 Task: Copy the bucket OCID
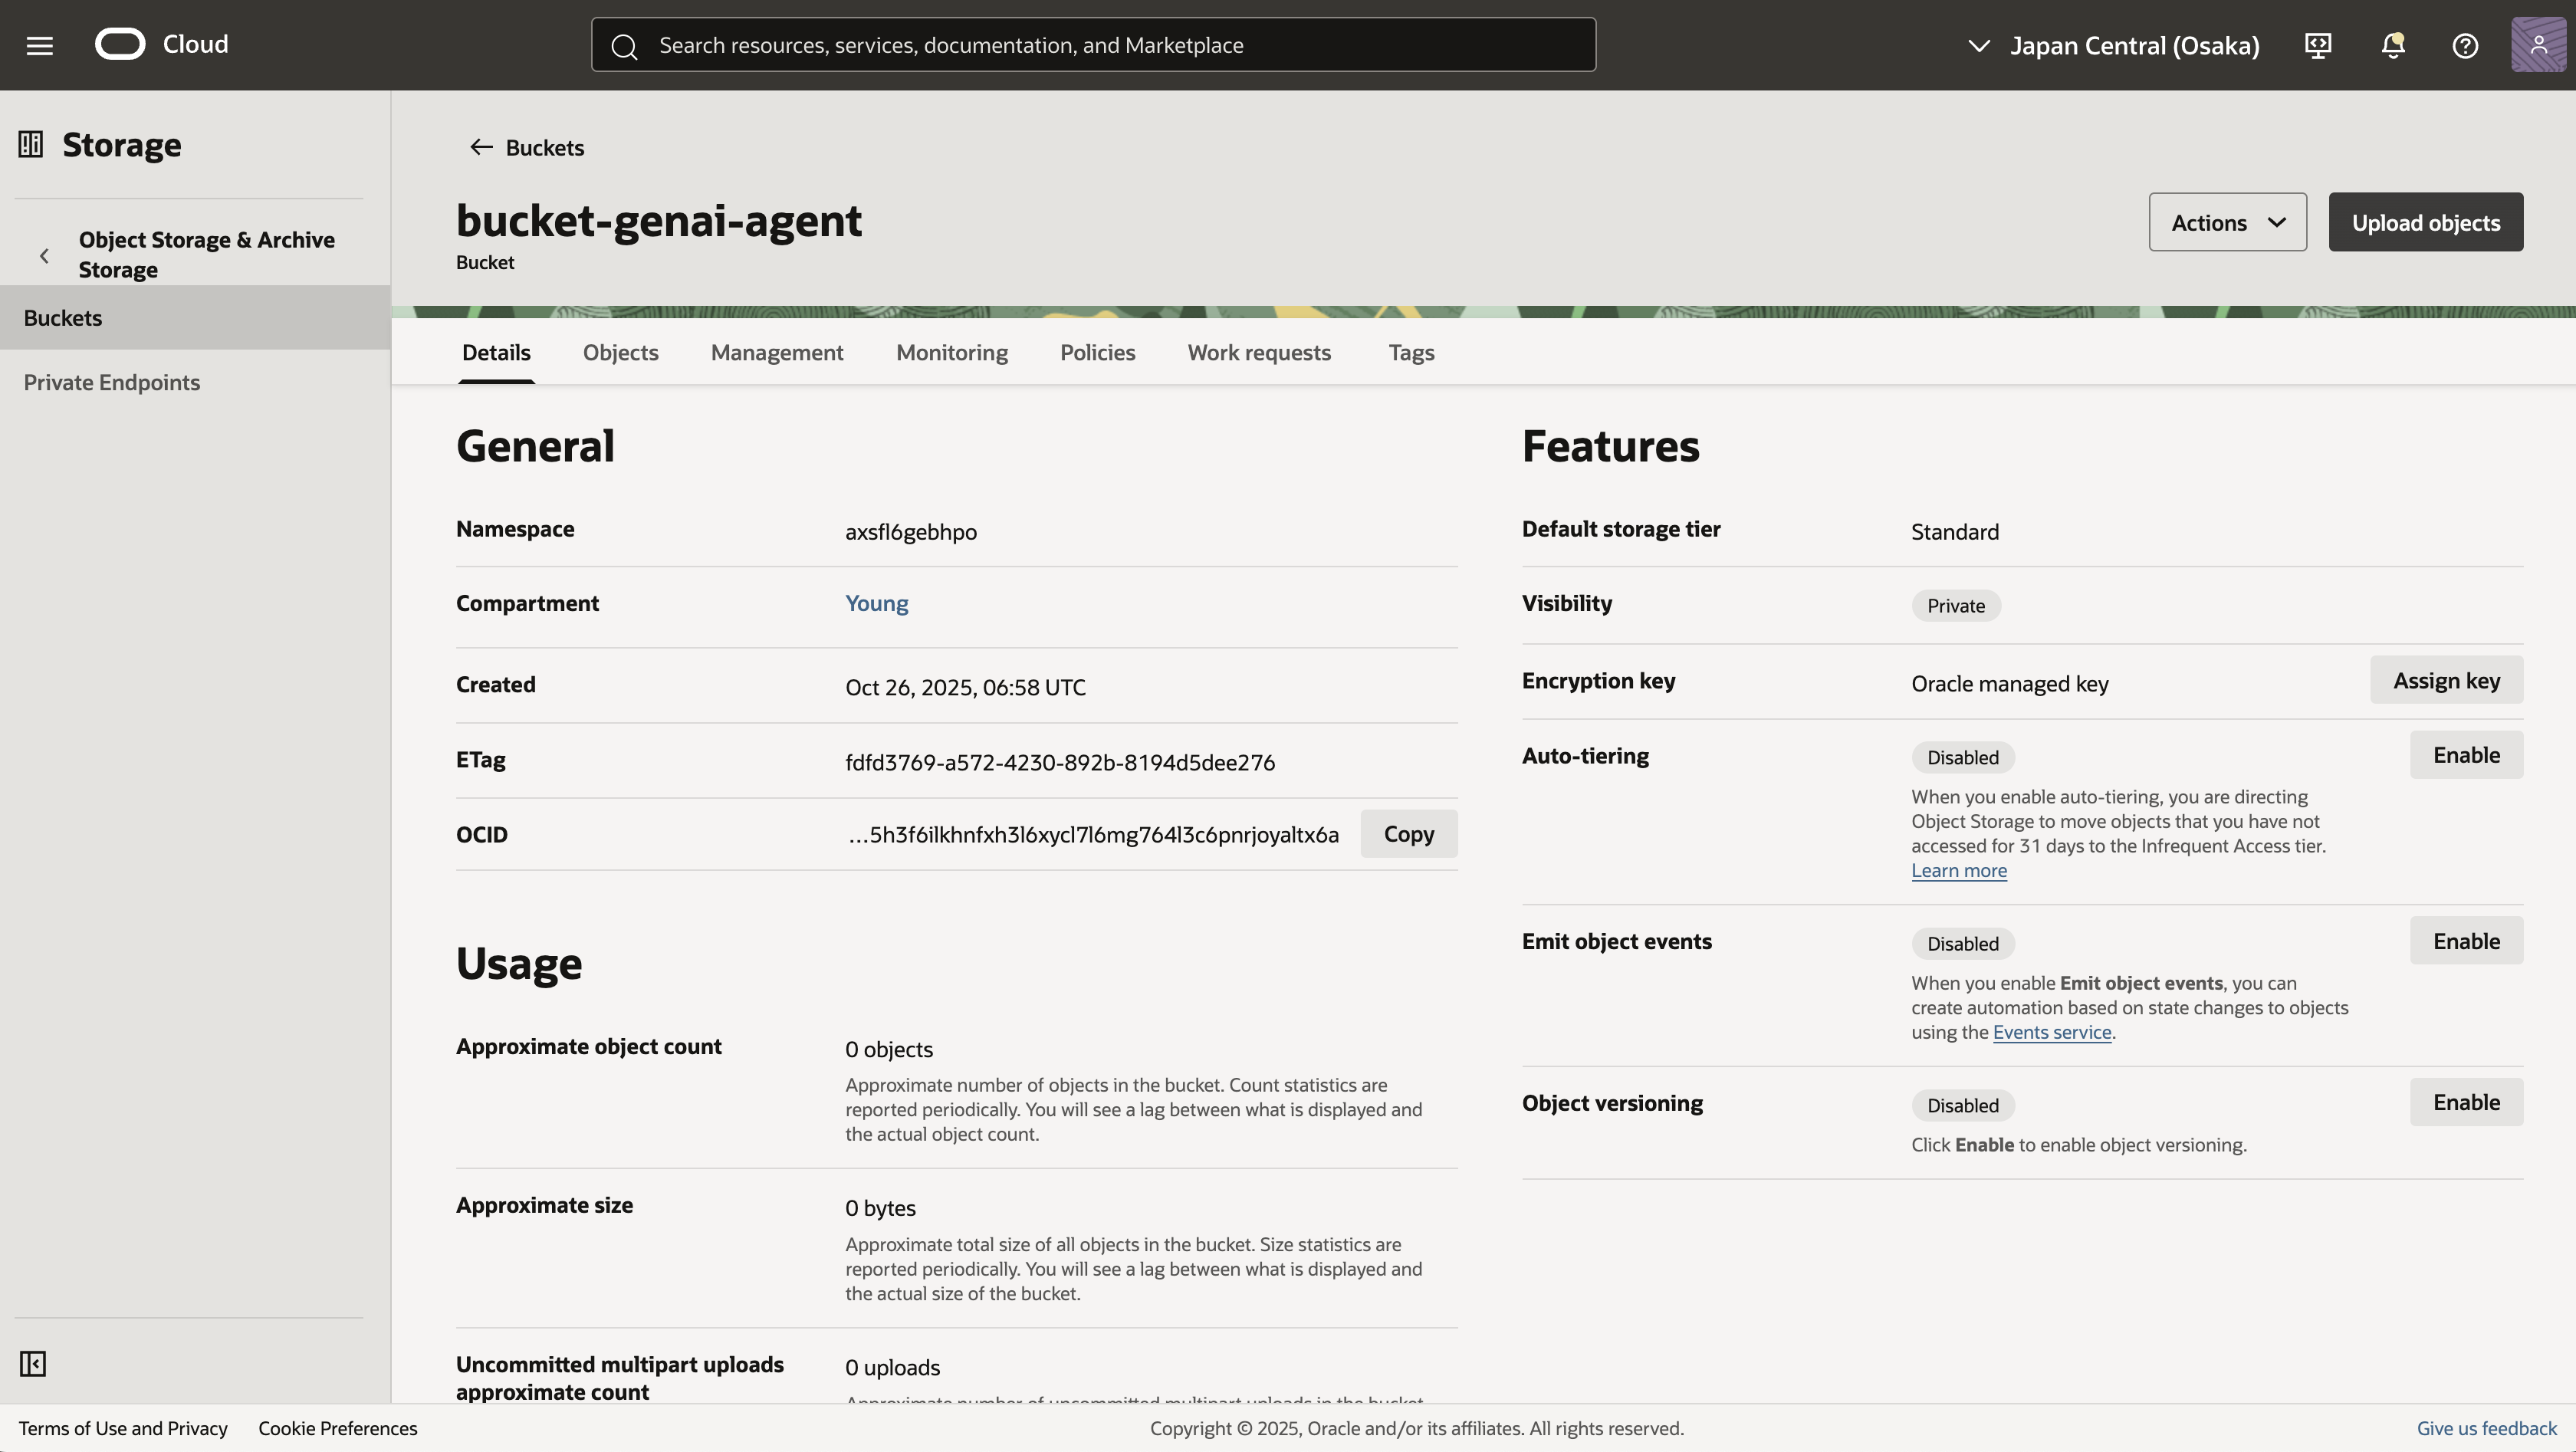pos(1408,834)
